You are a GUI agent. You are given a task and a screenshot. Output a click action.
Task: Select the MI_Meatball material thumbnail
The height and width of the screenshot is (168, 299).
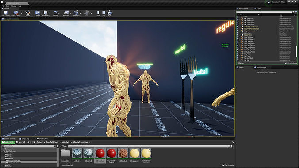coord(123,153)
